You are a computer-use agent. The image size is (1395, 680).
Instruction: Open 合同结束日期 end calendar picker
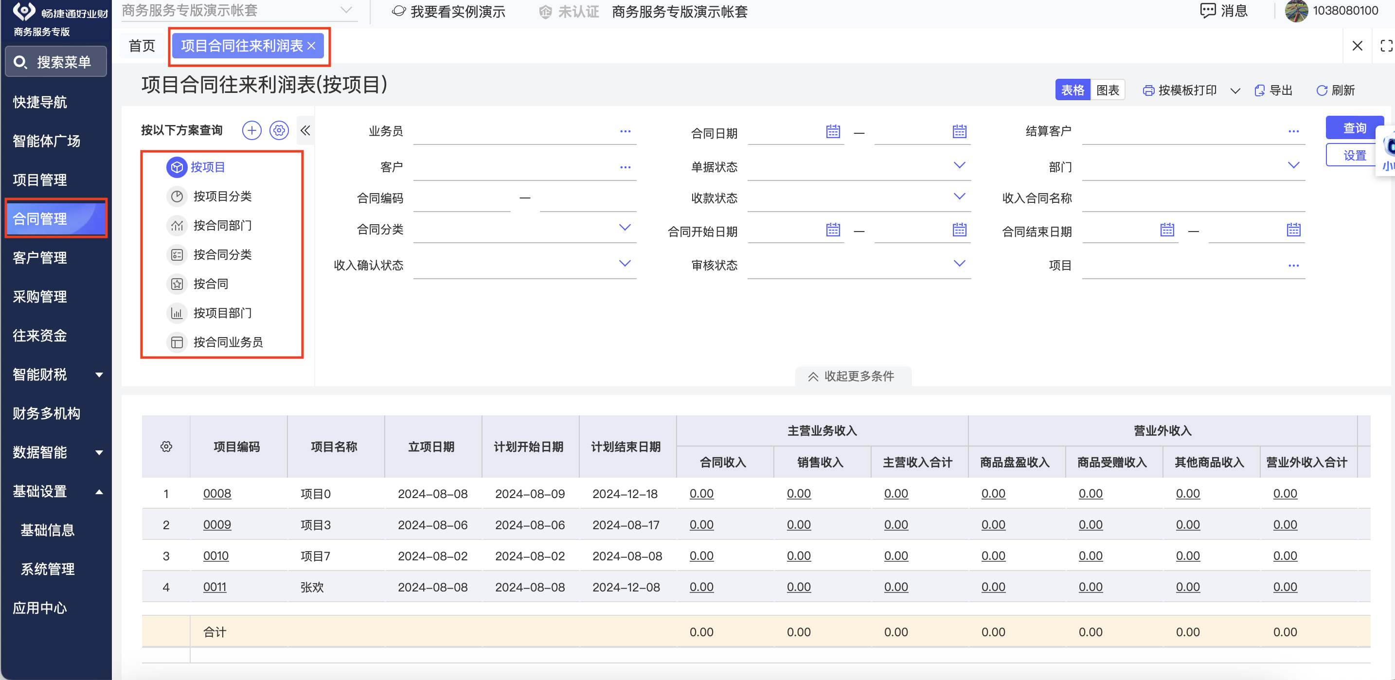(1293, 230)
